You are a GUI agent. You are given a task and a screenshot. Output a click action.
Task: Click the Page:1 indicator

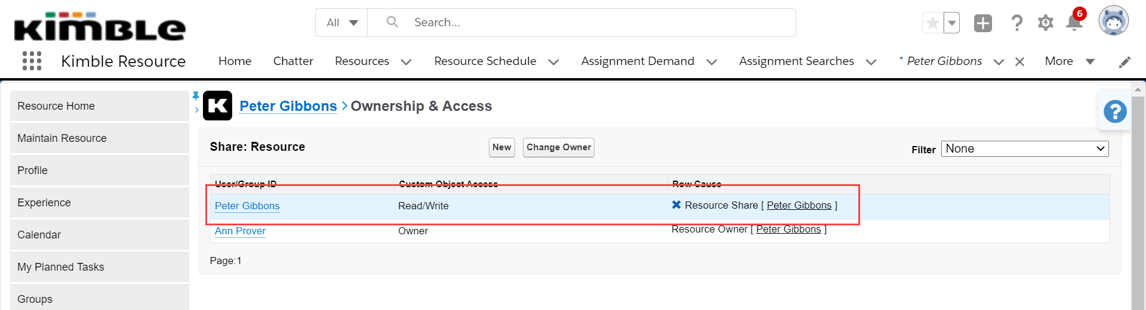point(226,261)
